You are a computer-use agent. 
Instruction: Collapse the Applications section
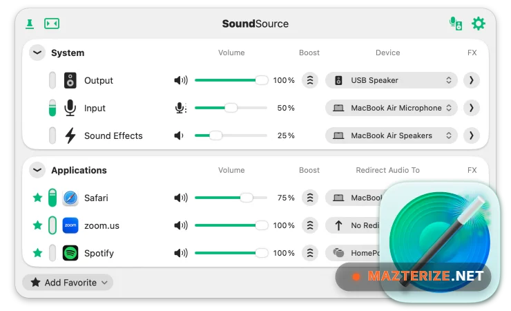(37, 170)
